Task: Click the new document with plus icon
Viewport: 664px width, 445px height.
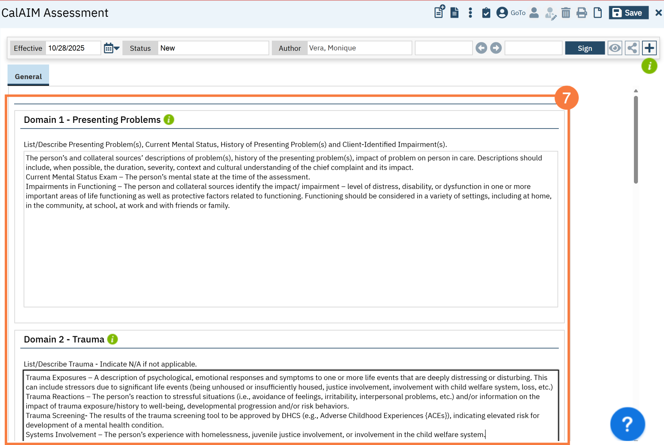Action: 439,12
